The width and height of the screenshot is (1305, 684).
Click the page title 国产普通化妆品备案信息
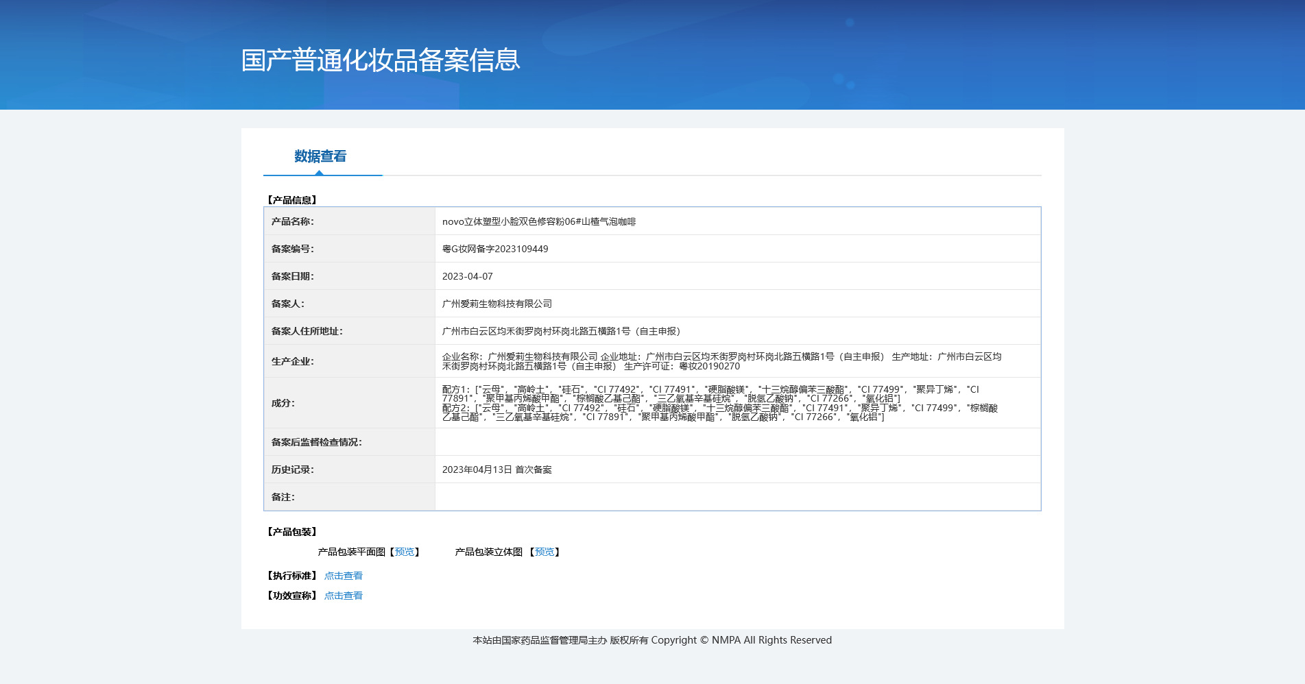[x=381, y=60]
